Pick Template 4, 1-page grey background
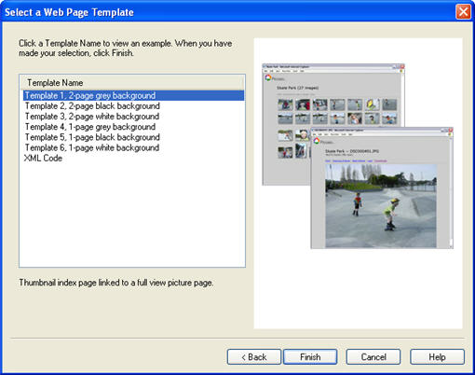Viewport: 475px width, 375px height. click(x=90, y=127)
